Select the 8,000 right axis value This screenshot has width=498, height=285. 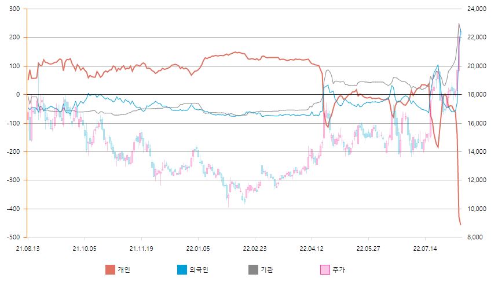click(474, 237)
